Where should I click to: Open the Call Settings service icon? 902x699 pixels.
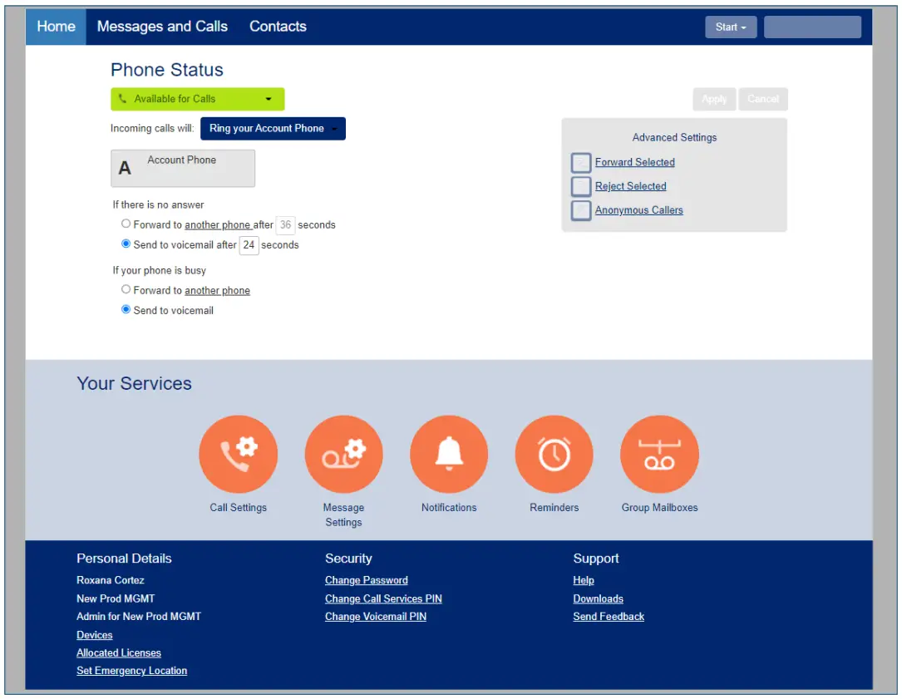[x=238, y=454]
